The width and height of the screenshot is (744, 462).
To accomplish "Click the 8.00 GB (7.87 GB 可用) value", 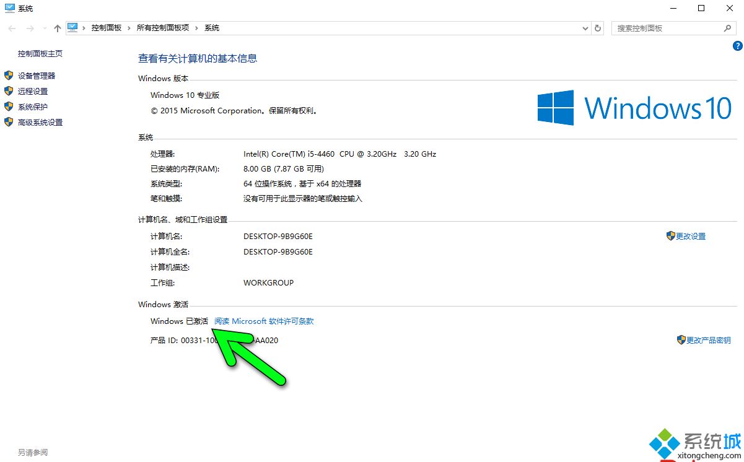I will tap(284, 169).
